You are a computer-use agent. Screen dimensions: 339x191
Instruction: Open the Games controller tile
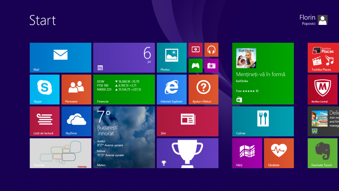click(195, 66)
